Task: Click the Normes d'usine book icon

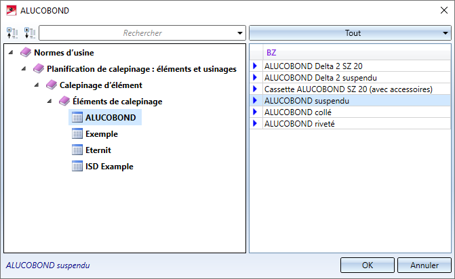Action: 26,52
